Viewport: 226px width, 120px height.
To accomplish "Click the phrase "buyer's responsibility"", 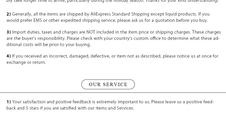I will coord(44,38).
